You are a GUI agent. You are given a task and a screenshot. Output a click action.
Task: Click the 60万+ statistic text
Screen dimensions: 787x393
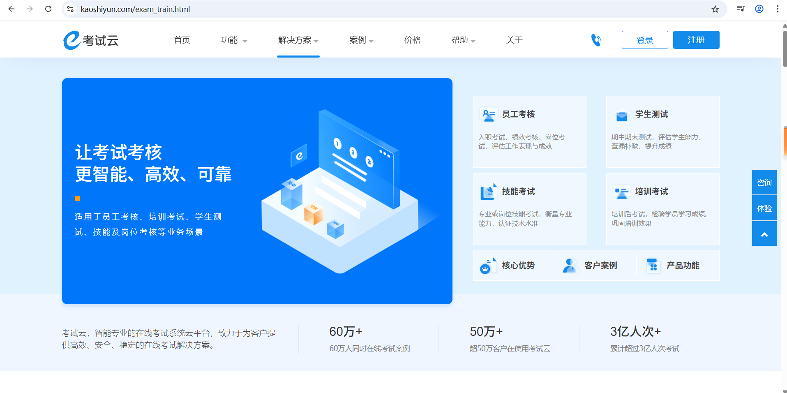(x=346, y=331)
